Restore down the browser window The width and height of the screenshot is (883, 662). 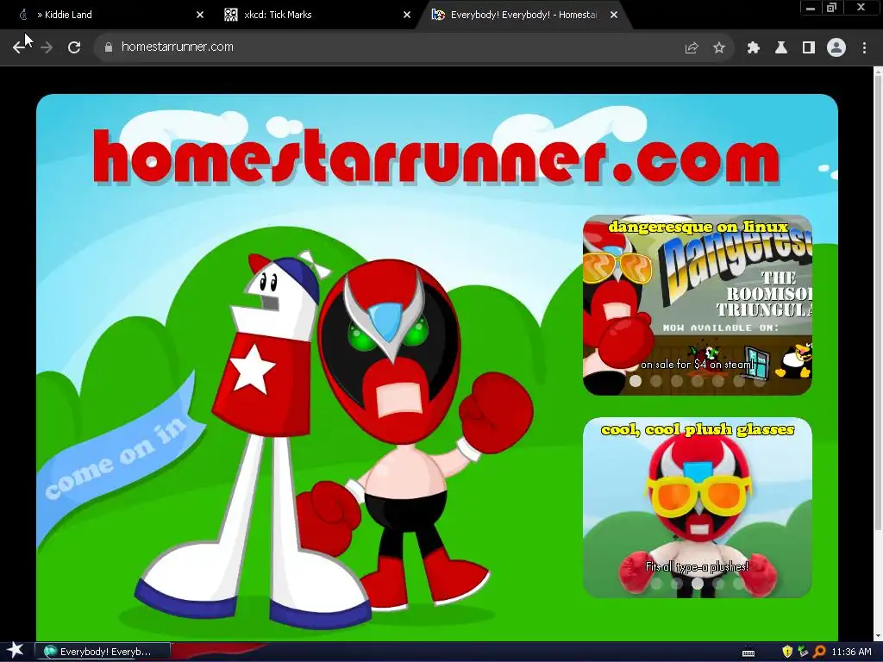click(x=831, y=8)
